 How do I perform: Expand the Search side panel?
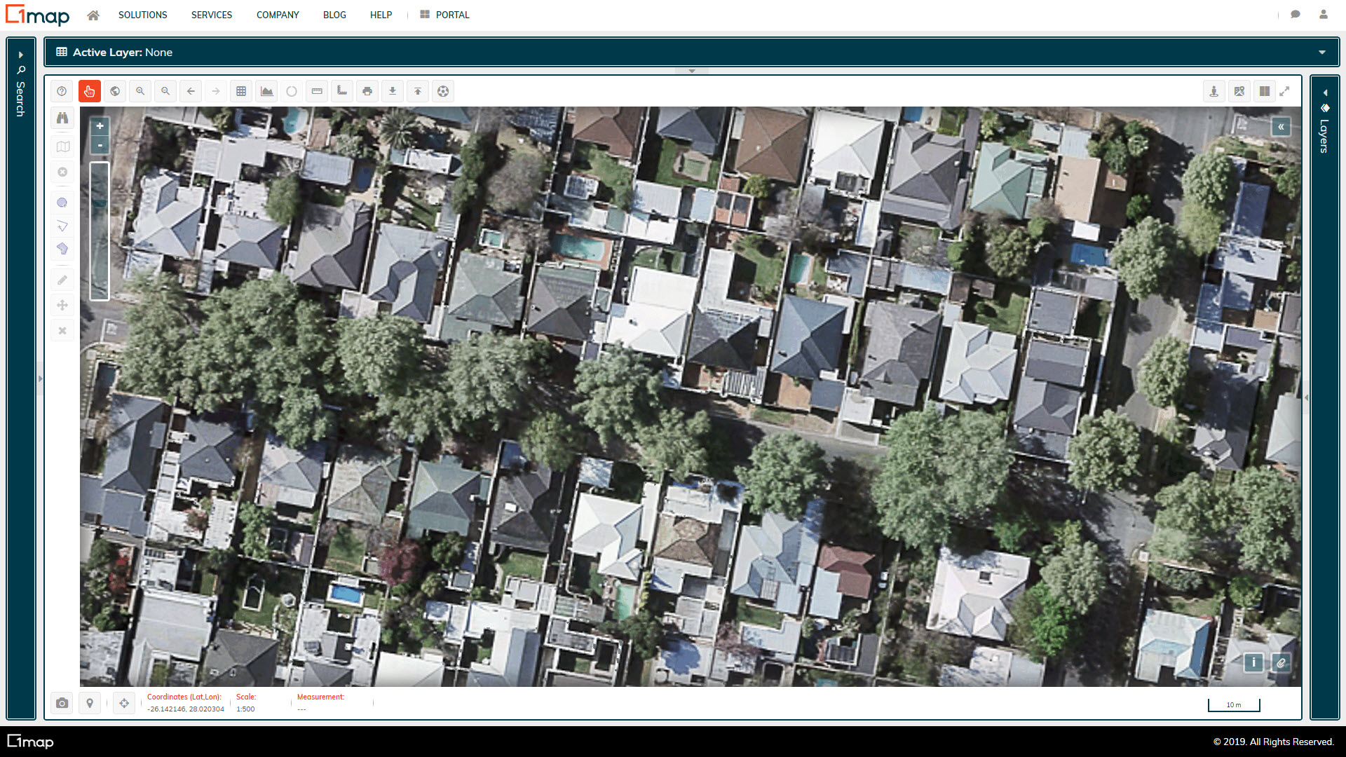21,378
